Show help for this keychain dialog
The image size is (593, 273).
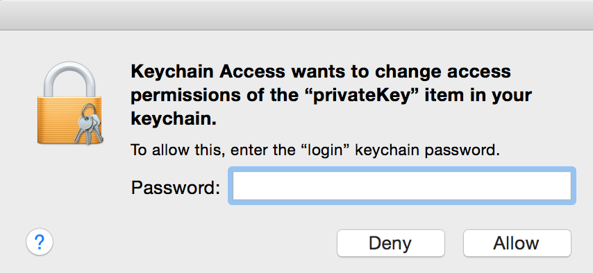pos(40,242)
